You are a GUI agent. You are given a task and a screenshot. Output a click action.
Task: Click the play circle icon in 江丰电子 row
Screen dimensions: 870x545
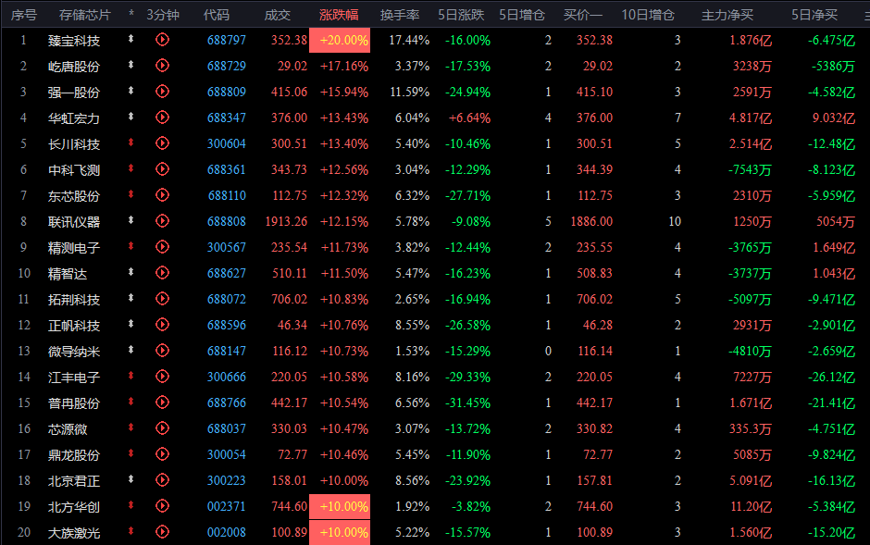[x=162, y=377]
